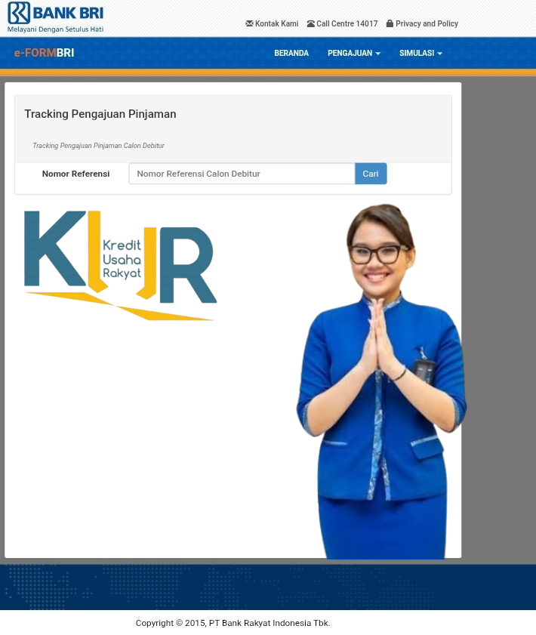The image size is (536, 635).
Task: Expand the PENGAJUAN dropdown menu
Action: [x=350, y=54]
